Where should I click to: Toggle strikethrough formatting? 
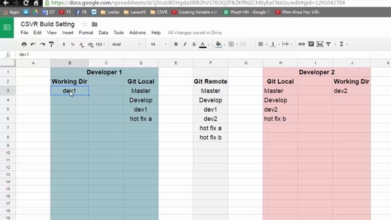194,44
